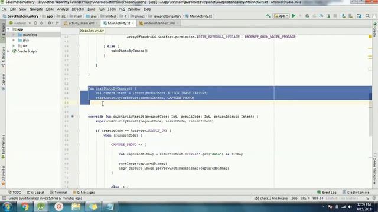Screen dimensions: 378x212
Task: Toggle the Build Variants tool window tab
Action: tap(3, 147)
